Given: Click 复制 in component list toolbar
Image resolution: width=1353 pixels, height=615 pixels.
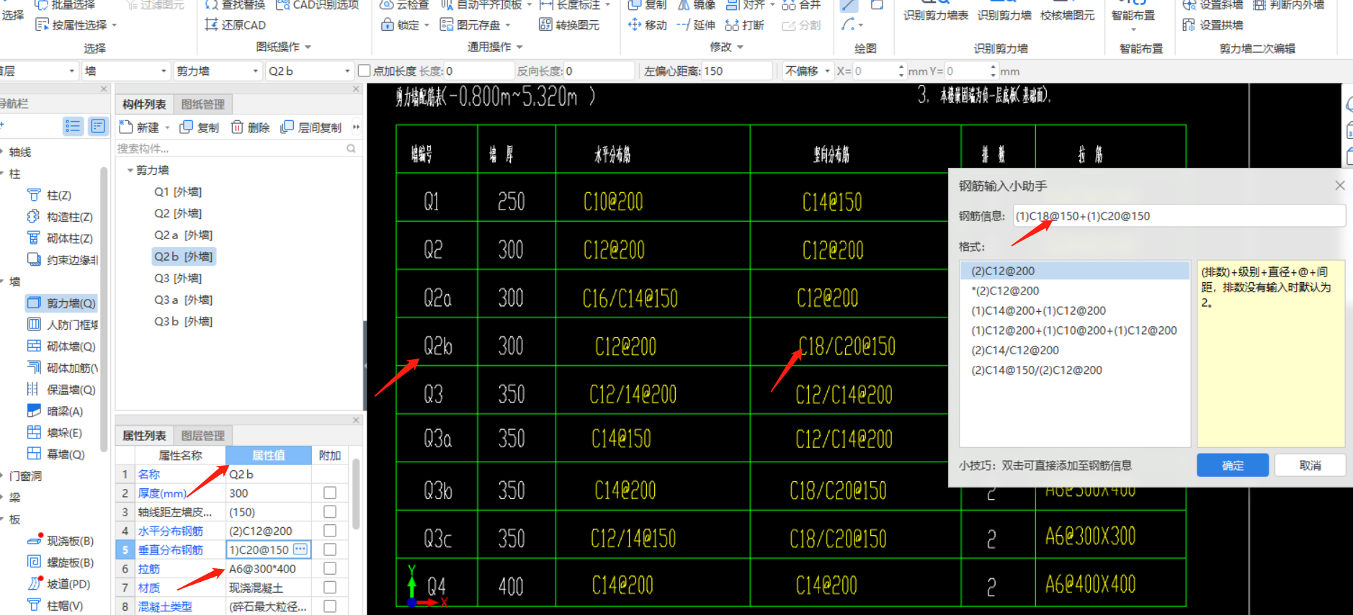Looking at the screenshot, I should click(200, 127).
